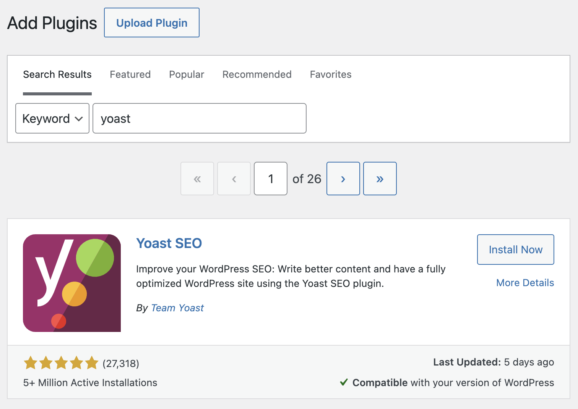578x409 pixels.
Task: Switch to the Featured tab
Action: 130,74
